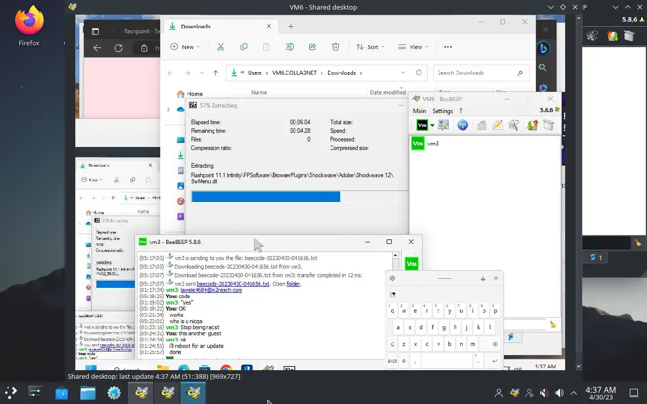Click the Share icon in Downloads toolbar
Viewport: 647px width, 404px height.
[312, 46]
